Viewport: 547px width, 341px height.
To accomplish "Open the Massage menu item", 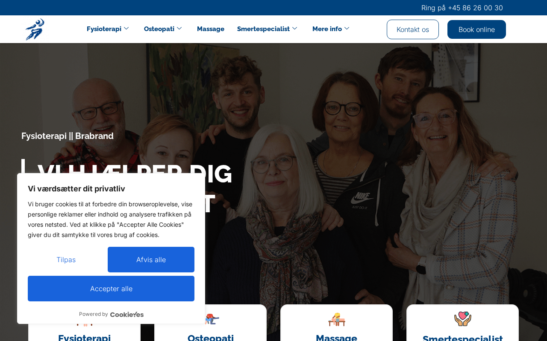I will pyautogui.click(x=211, y=29).
